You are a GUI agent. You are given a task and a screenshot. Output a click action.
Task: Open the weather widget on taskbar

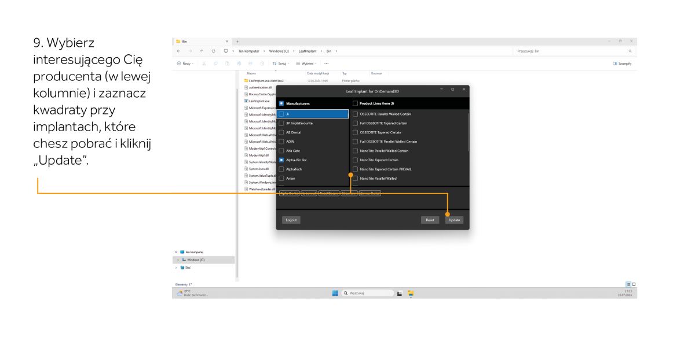tap(191, 293)
